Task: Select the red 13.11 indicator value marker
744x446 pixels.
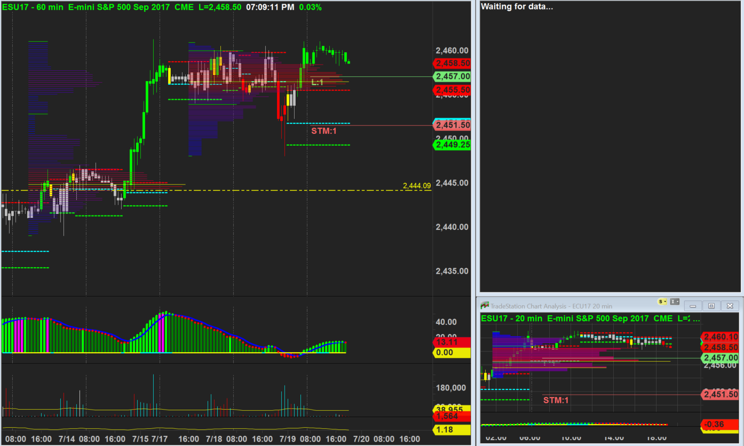Action: click(453, 343)
